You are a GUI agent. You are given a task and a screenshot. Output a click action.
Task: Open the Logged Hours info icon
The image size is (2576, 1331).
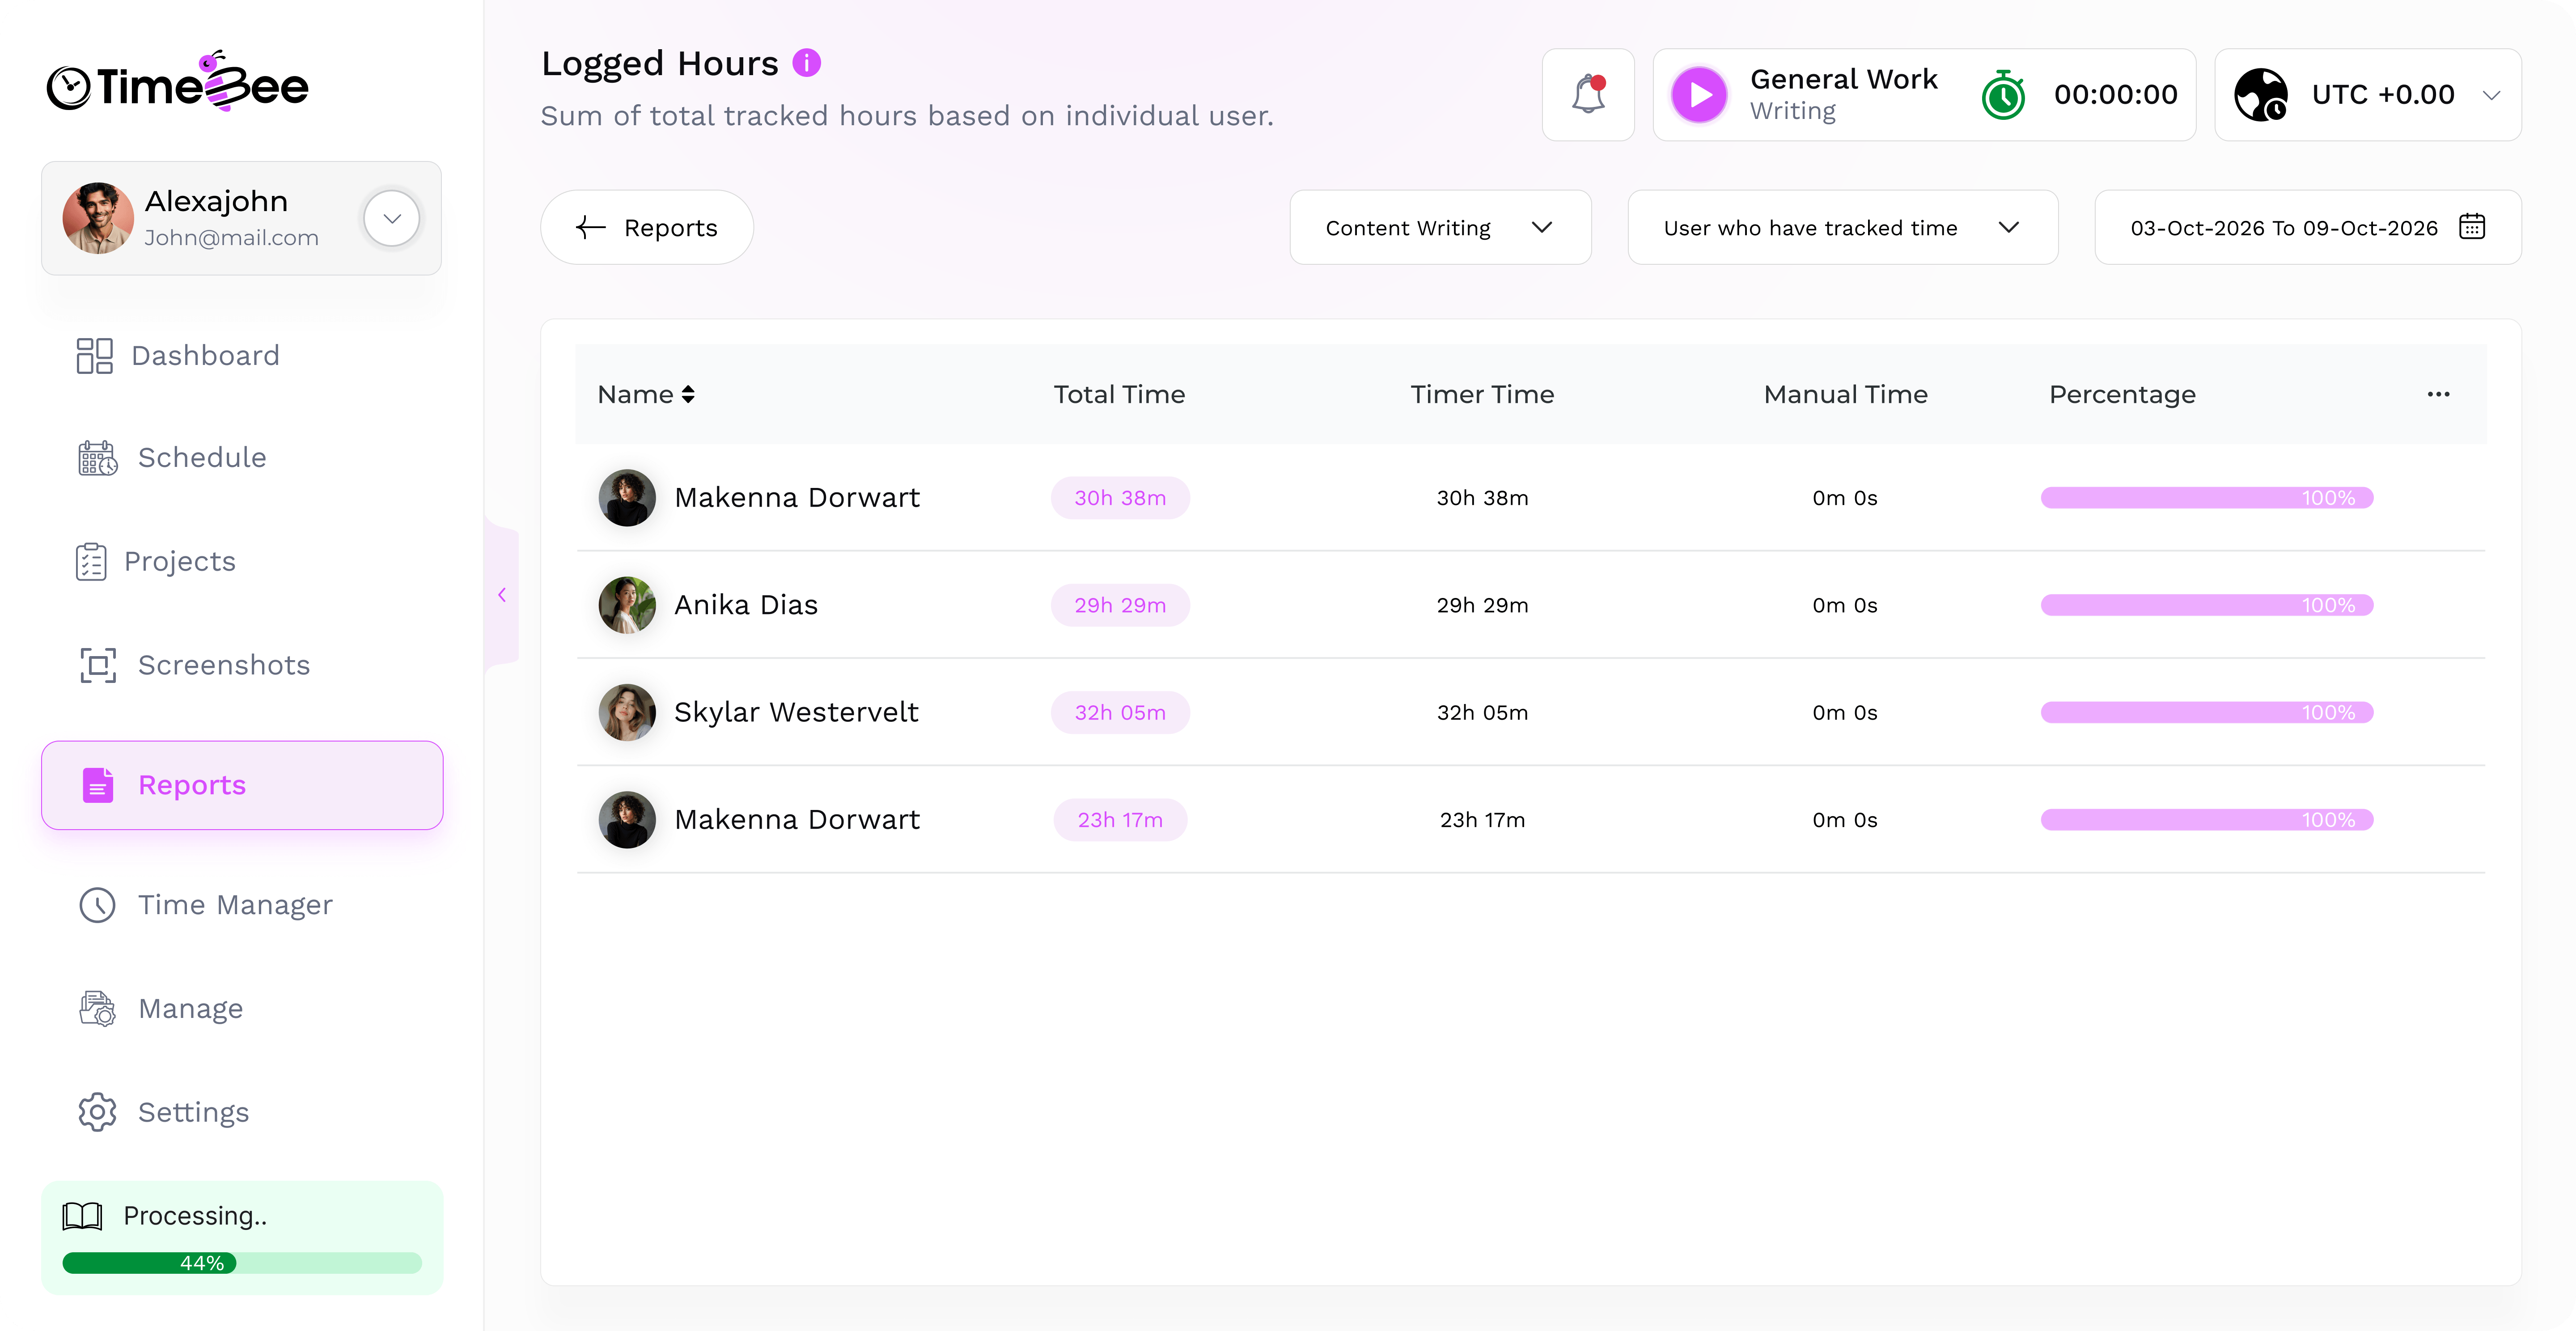806,63
